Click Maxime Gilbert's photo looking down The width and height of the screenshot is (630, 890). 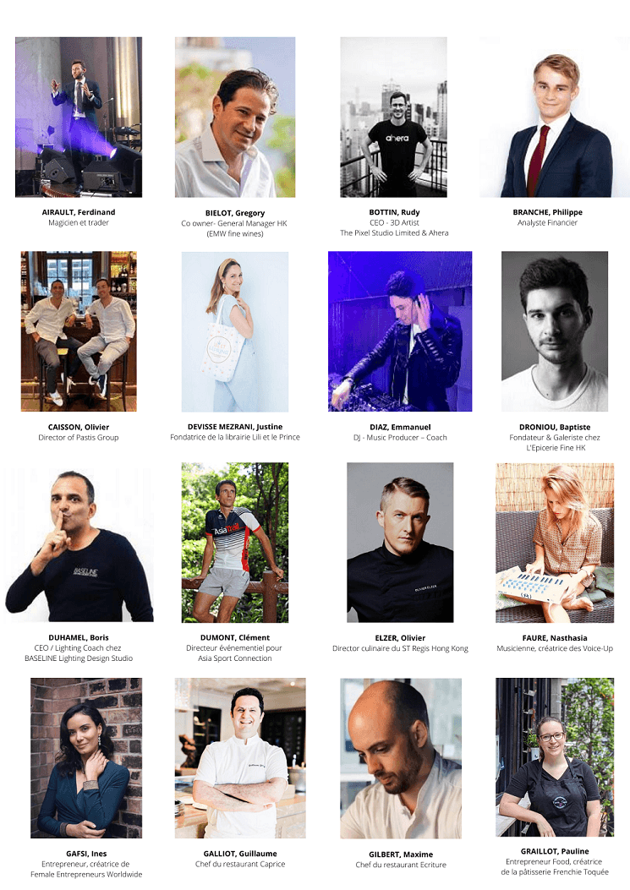click(401, 758)
